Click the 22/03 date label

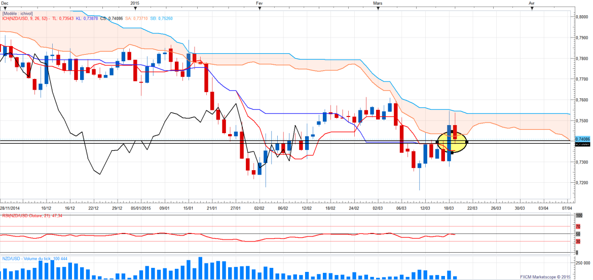pos(473,208)
